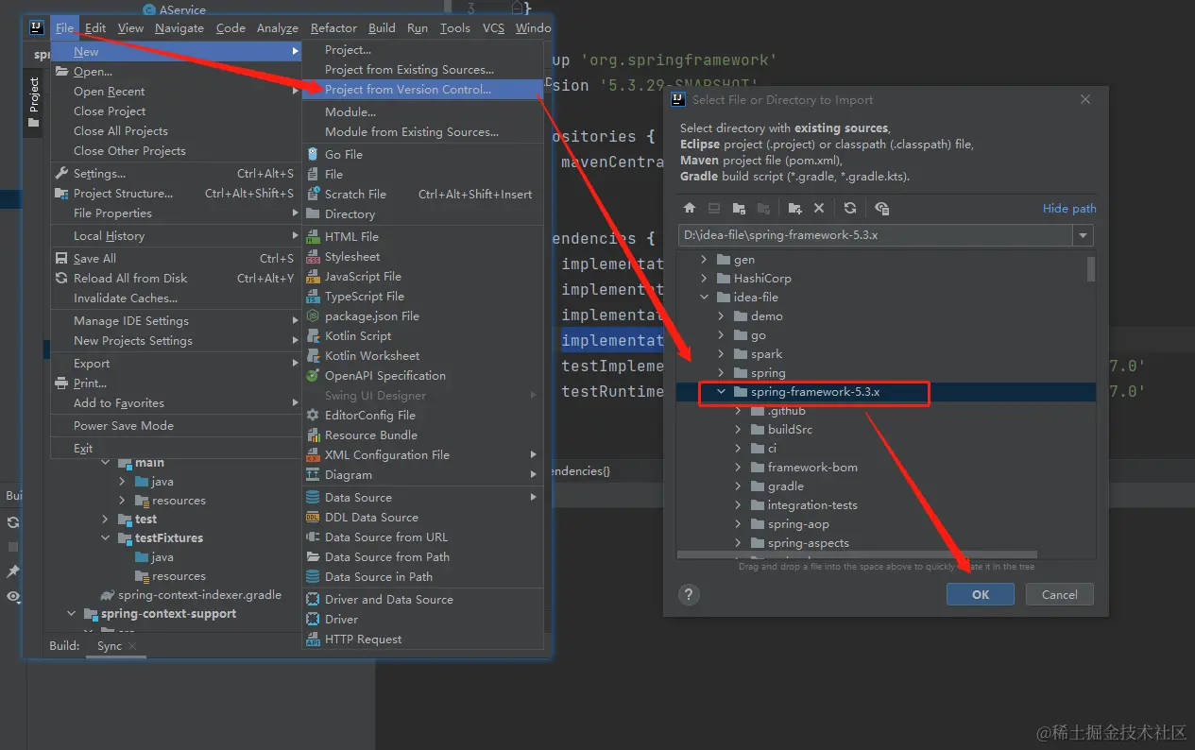Expand the demo folder in dialog tree
The height and width of the screenshot is (750, 1195).
722,315
